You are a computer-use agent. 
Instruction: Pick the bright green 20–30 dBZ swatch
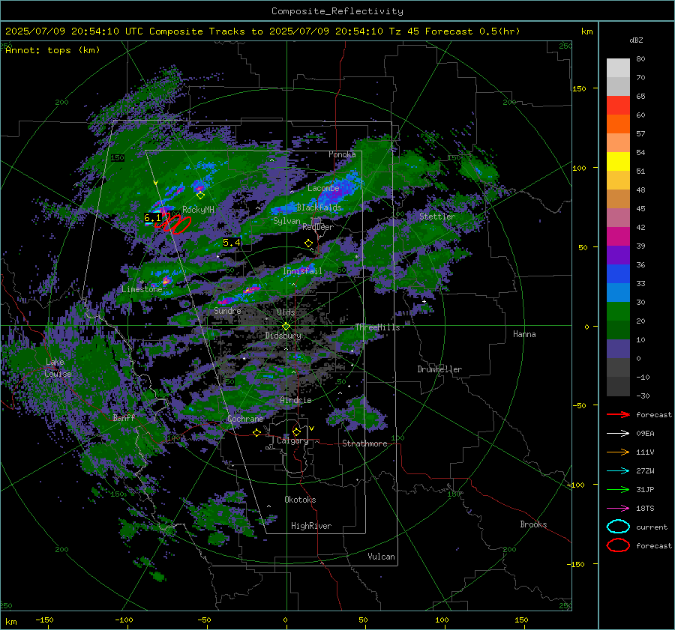click(618, 312)
